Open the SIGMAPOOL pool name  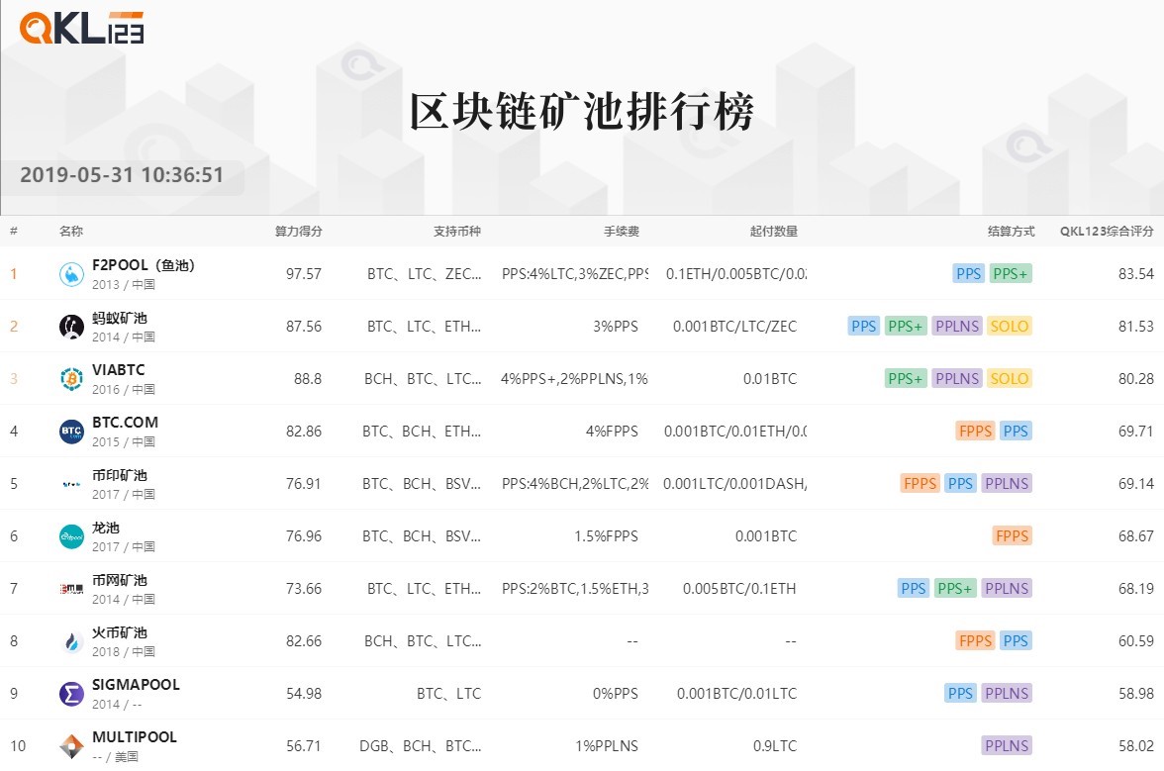[x=136, y=684]
